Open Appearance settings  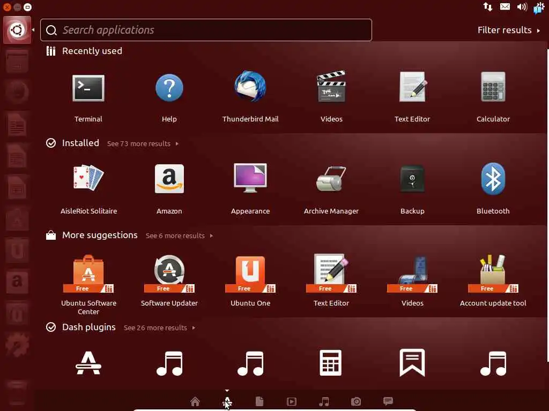[x=250, y=178]
